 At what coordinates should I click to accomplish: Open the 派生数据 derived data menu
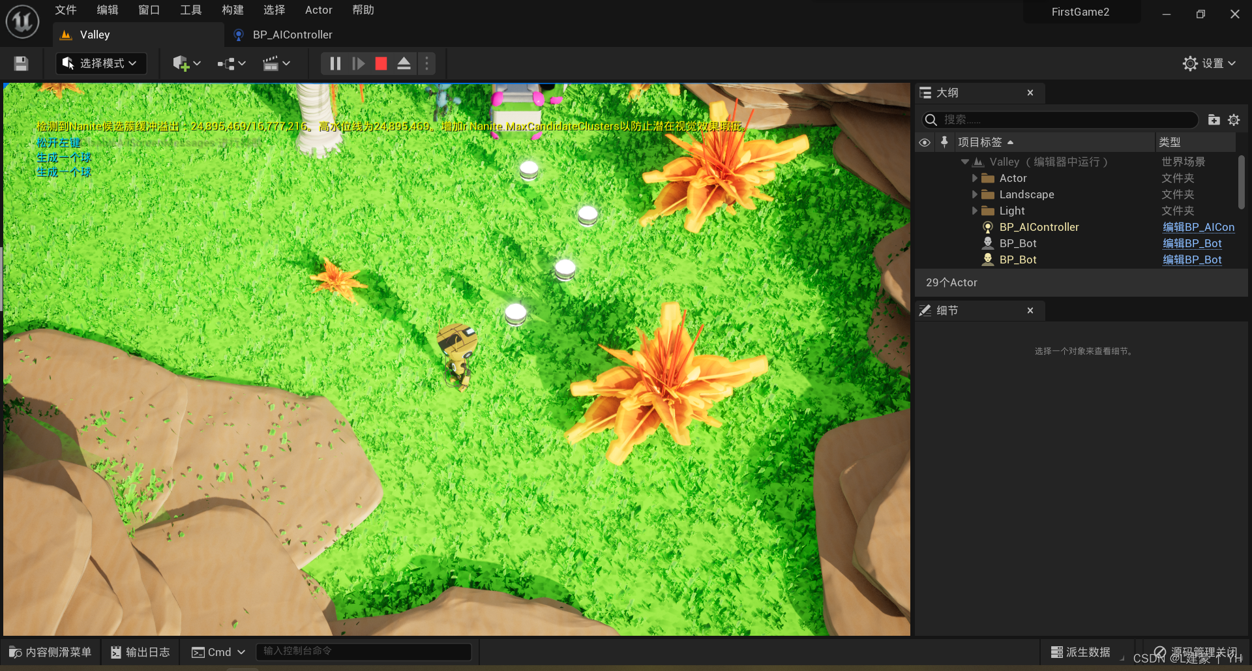pos(1081,652)
